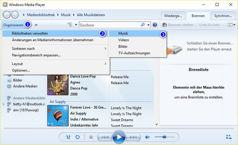Click Alle Musikdateien in breadcrumb

click(x=91, y=15)
